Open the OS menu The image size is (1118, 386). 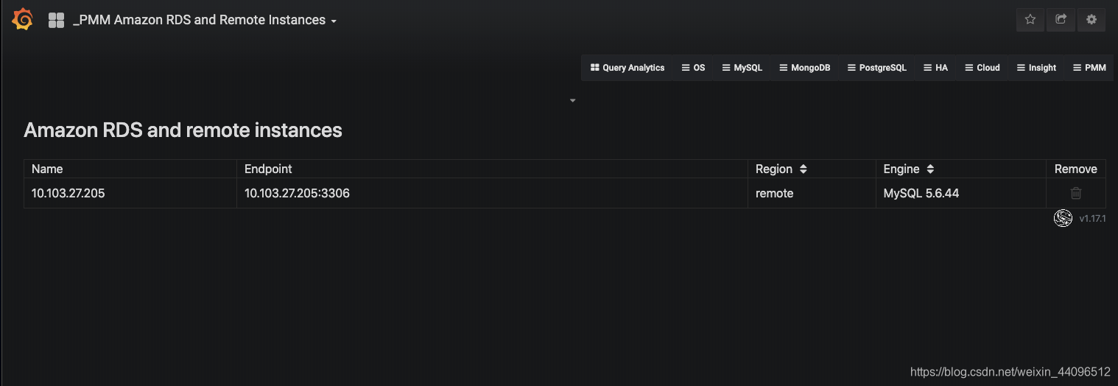(693, 68)
